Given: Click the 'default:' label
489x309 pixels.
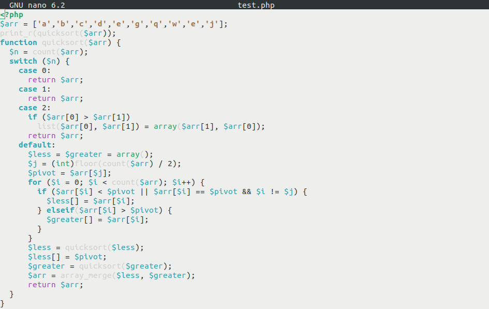Looking at the screenshot, I should click(x=37, y=145).
